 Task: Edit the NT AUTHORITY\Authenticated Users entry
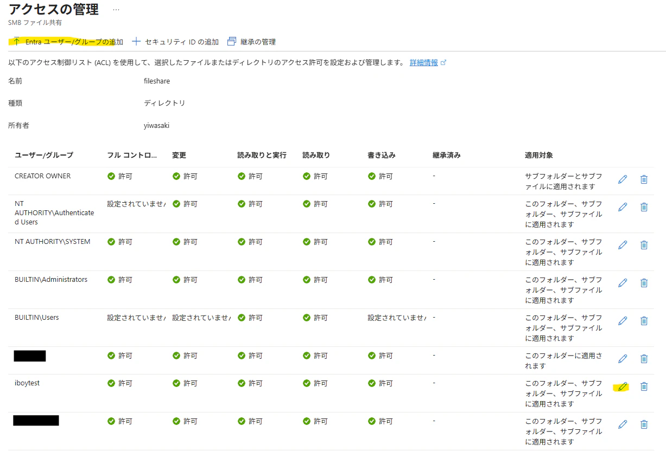[x=623, y=207]
